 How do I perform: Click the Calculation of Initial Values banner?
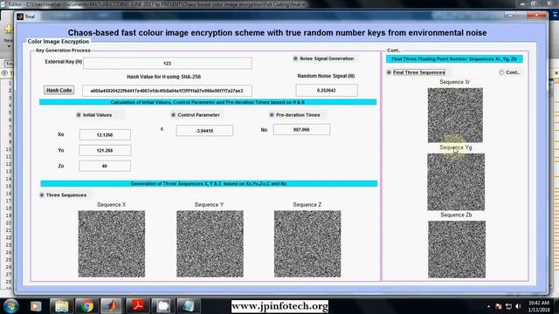[x=208, y=102]
